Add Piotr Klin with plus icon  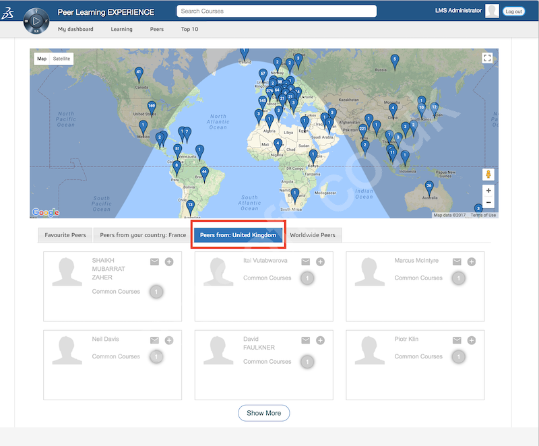coord(472,340)
